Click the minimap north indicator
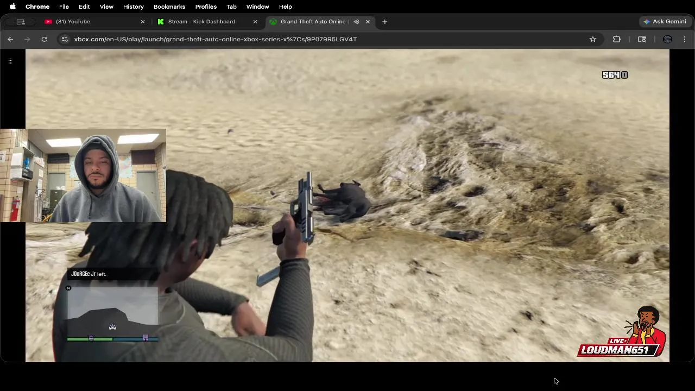 (x=68, y=288)
